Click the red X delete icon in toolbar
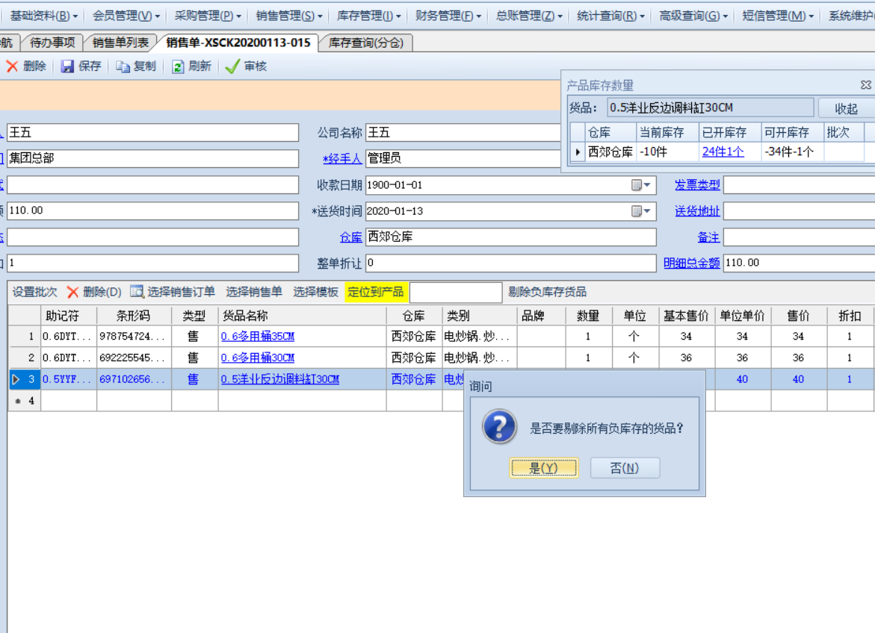 click(x=12, y=66)
